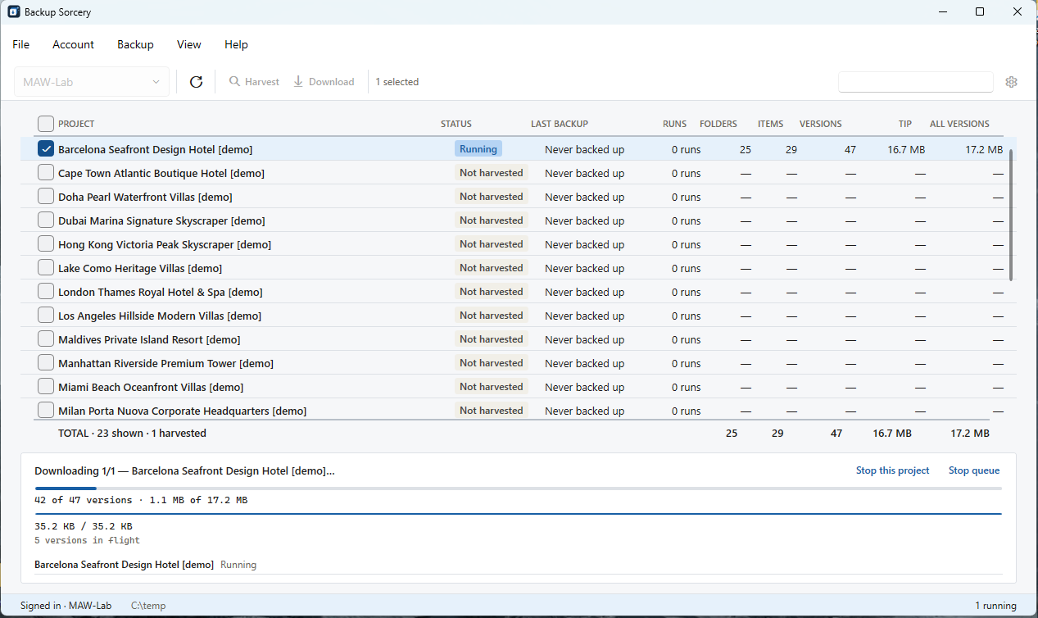The width and height of the screenshot is (1038, 618).
Task: Click the Dubai Marina Signature Skyscraper project name
Action: pyautogui.click(x=161, y=220)
